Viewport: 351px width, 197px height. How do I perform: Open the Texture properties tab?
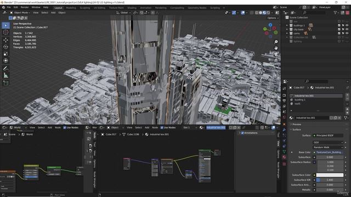tap(284, 164)
